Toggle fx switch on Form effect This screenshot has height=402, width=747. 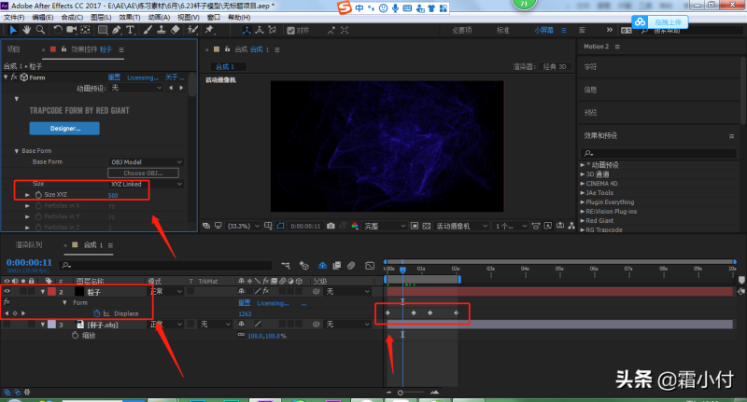(x=15, y=77)
